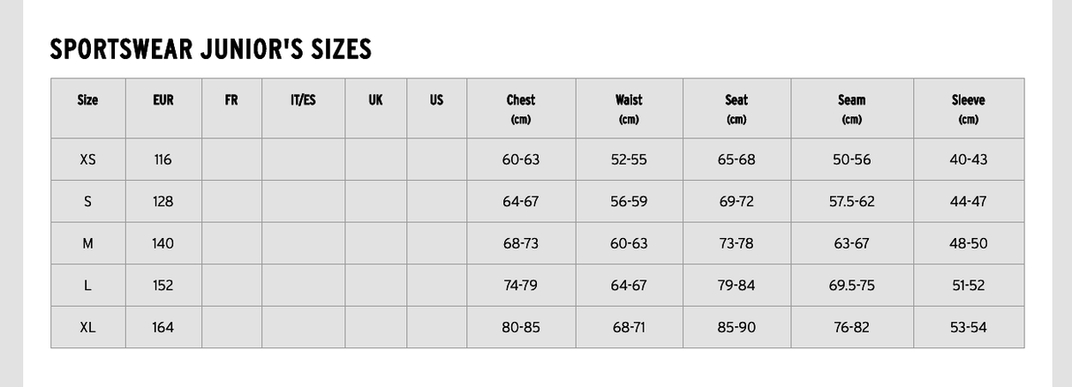Click the Sleeve (cm) column header
The width and height of the screenshot is (1072, 387).
pyautogui.click(x=968, y=108)
